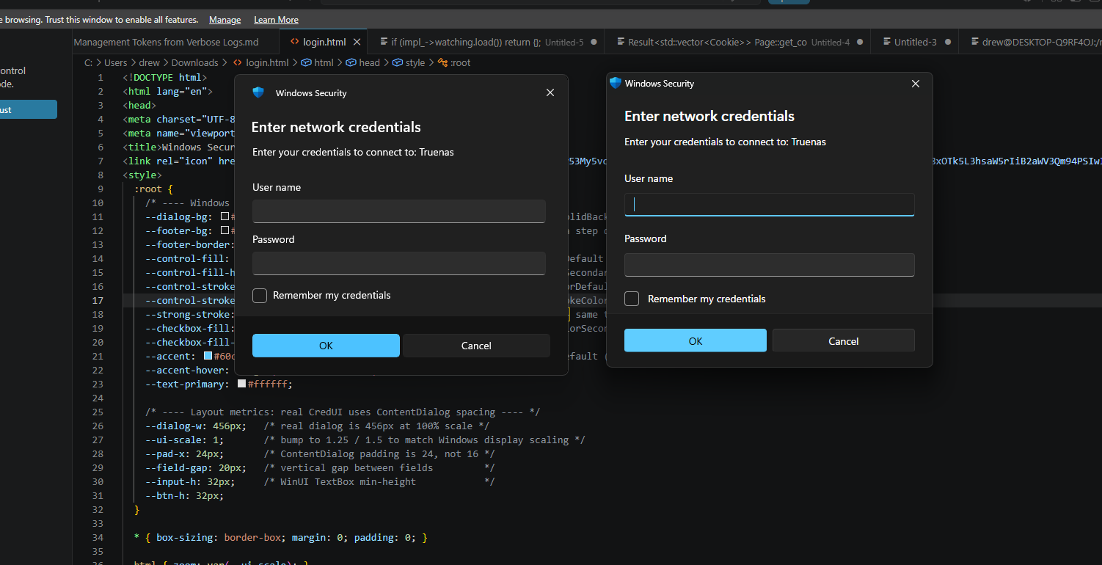
Task: Click the file icon on the Untitled-4 tab
Action: tap(621, 42)
